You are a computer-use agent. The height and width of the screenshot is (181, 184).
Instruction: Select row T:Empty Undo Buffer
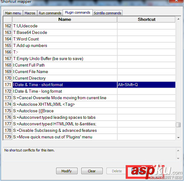click(89, 58)
